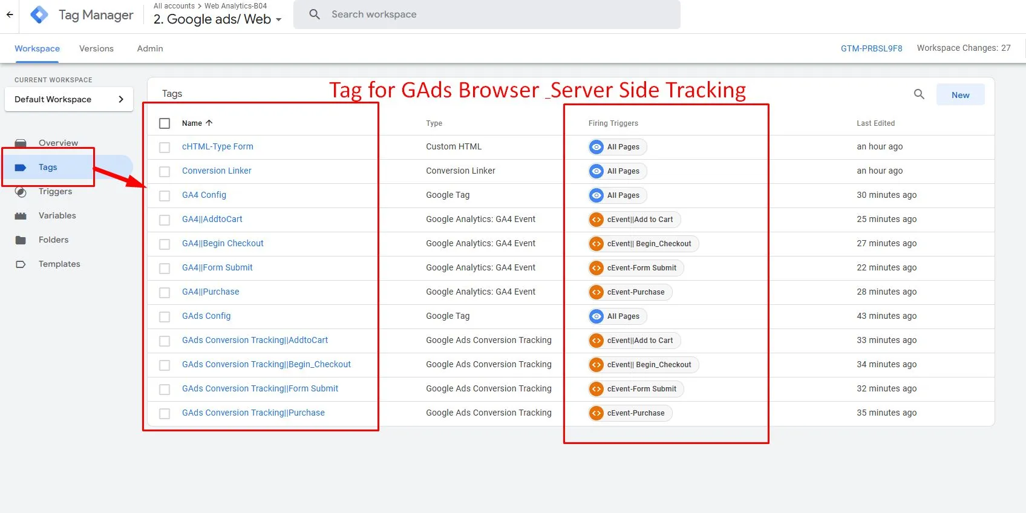This screenshot has width=1026, height=513.
Task: Click the Triggers sidebar icon
Action: point(21,192)
